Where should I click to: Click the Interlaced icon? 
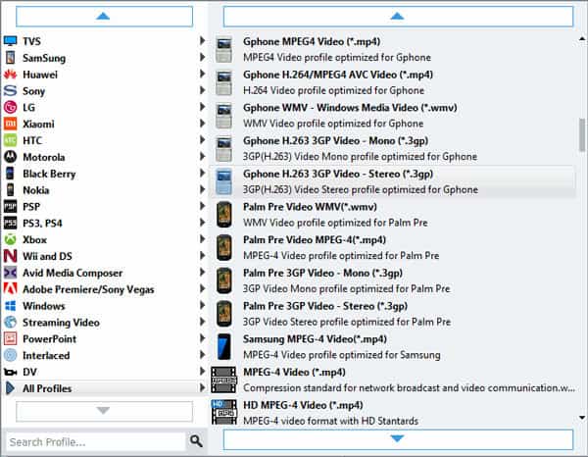tap(10, 355)
